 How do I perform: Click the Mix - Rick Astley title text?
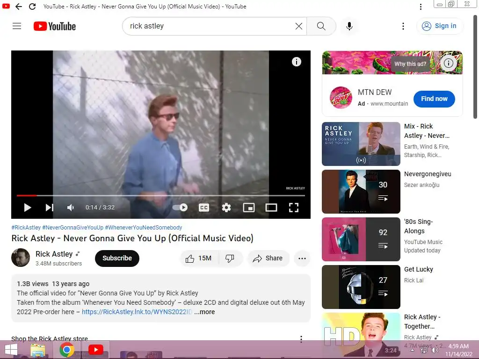(x=427, y=131)
